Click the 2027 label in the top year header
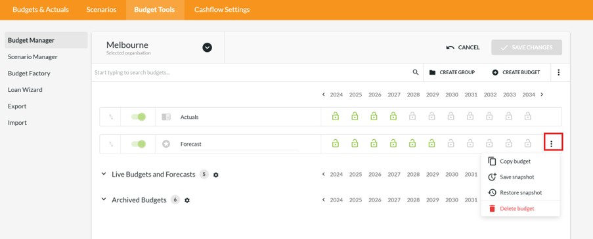This screenshot has width=593, height=239. point(394,95)
